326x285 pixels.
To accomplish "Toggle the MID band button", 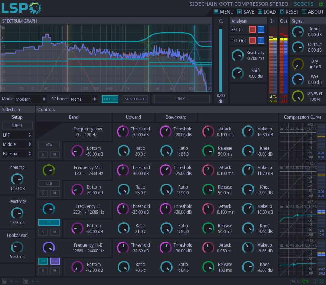I will [49, 183].
